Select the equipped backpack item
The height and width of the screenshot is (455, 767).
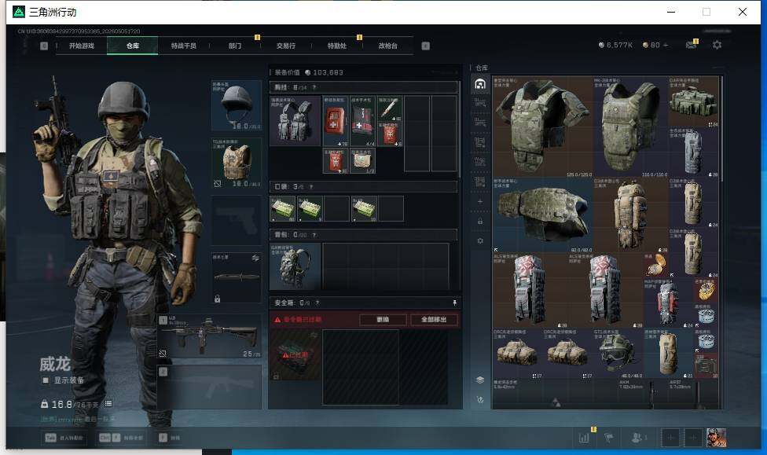[x=295, y=266]
